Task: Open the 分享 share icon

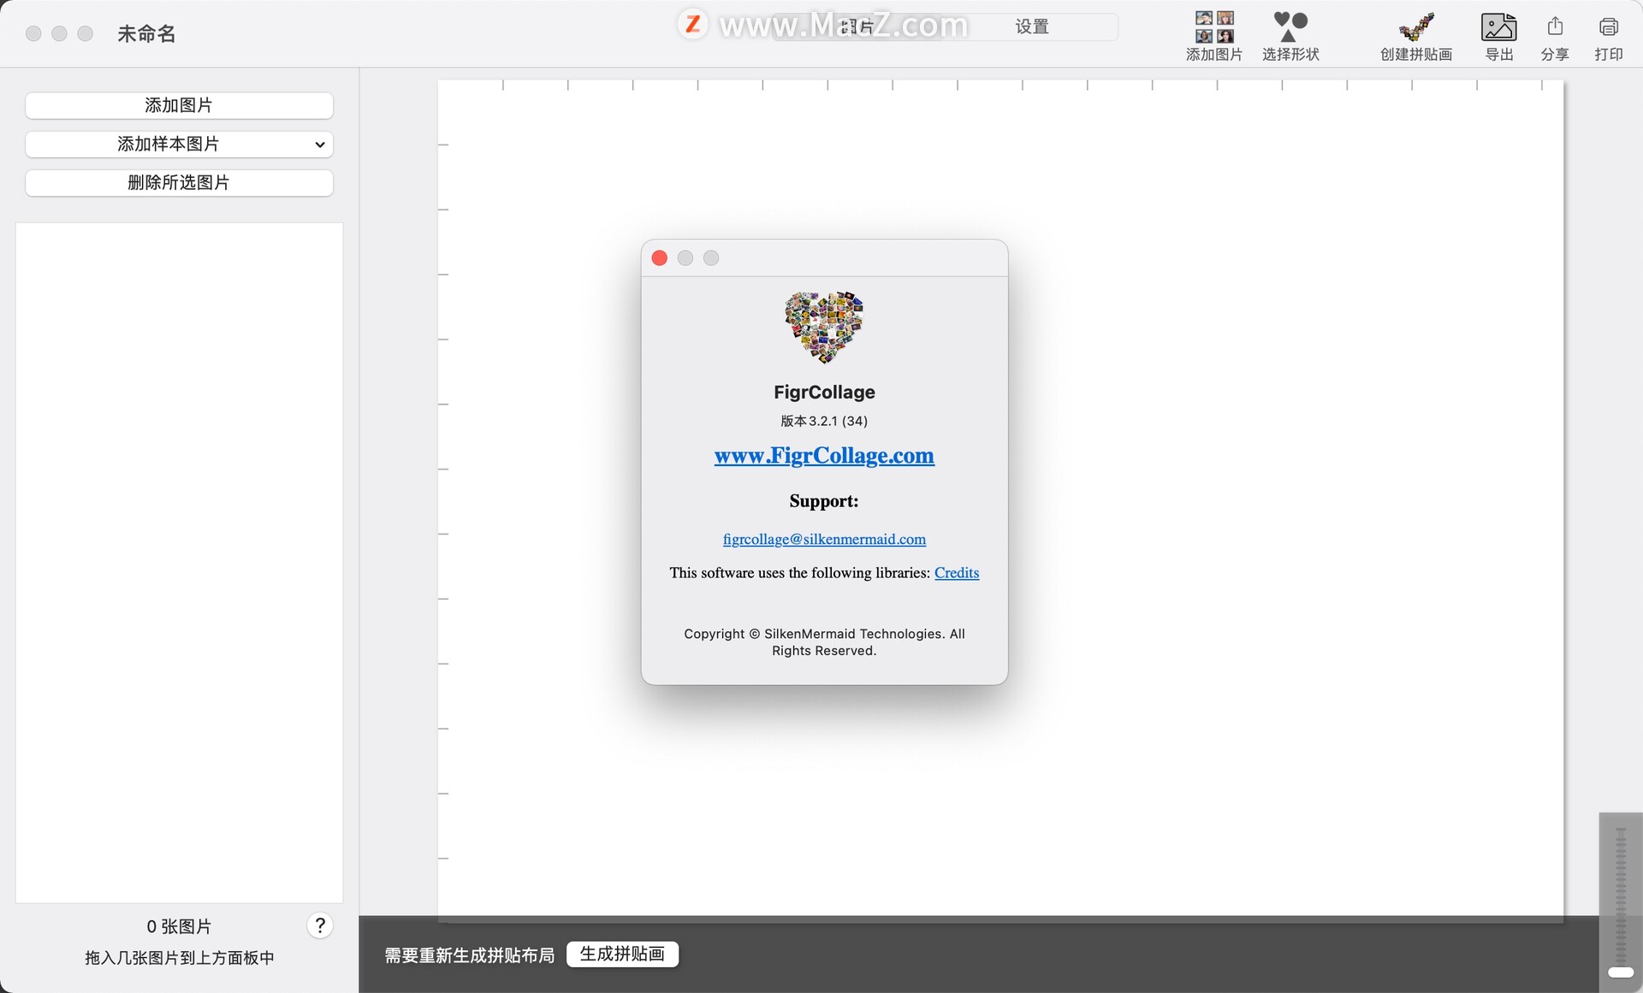Action: click(x=1555, y=27)
